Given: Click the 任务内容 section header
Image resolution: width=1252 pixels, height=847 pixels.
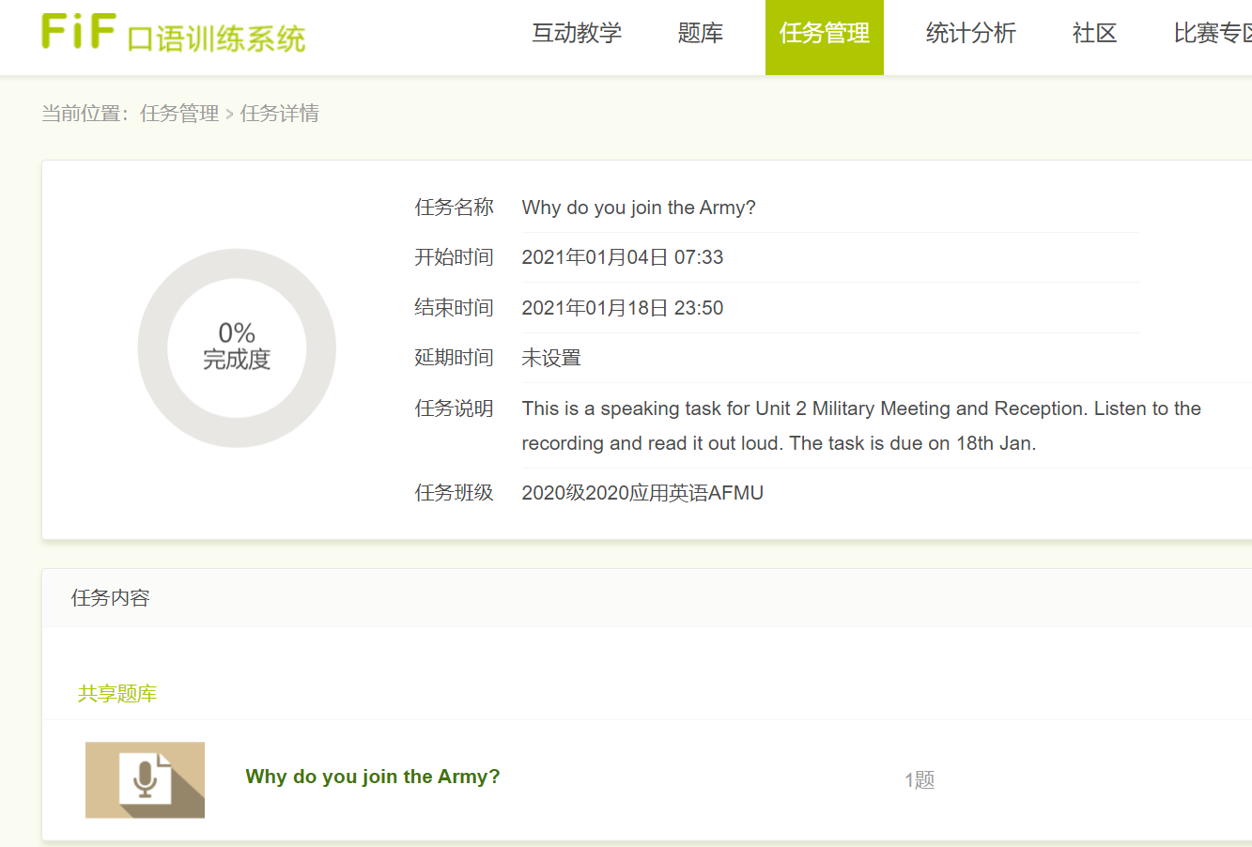Looking at the screenshot, I should click(x=111, y=598).
